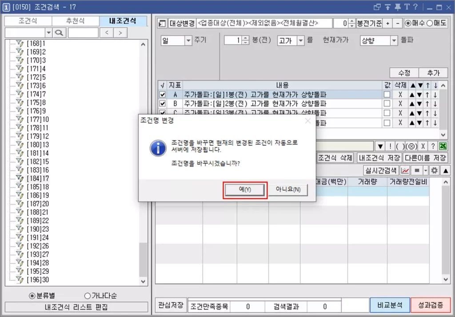Open the ▼ dropdown in the expression toolbar
Screen dimensions: 455x317
(x=380, y=146)
